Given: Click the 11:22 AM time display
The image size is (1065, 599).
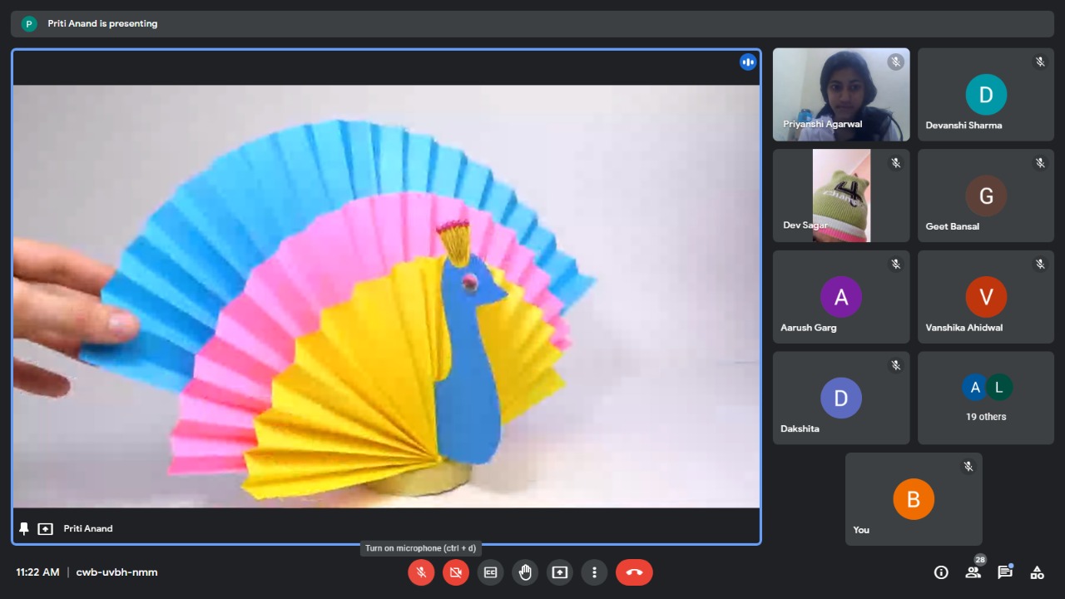Looking at the screenshot, I should pos(37,572).
